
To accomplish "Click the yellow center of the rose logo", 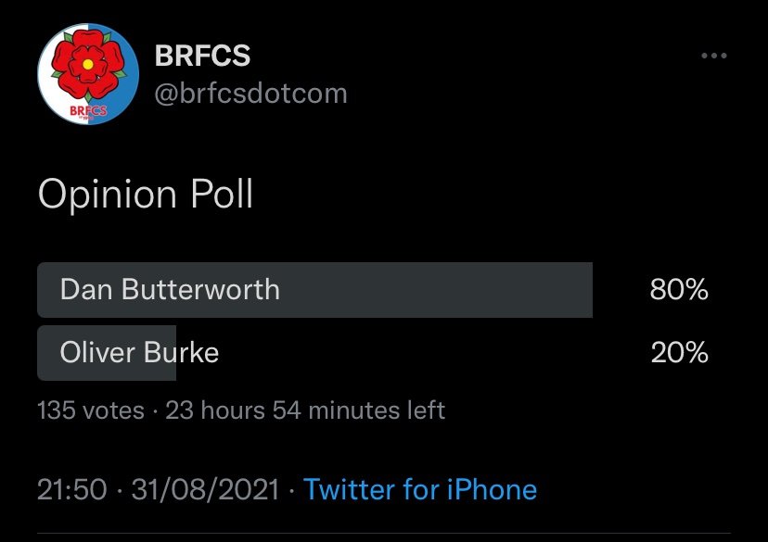I will point(88,64).
